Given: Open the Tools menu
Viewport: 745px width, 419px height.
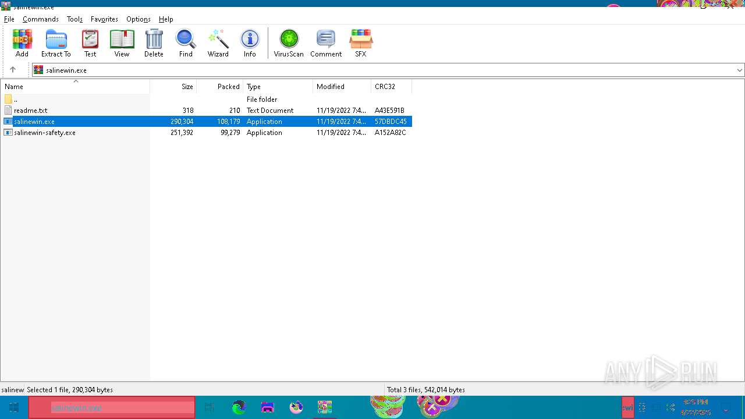Looking at the screenshot, I should pyautogui.click(x=74, y=19).
